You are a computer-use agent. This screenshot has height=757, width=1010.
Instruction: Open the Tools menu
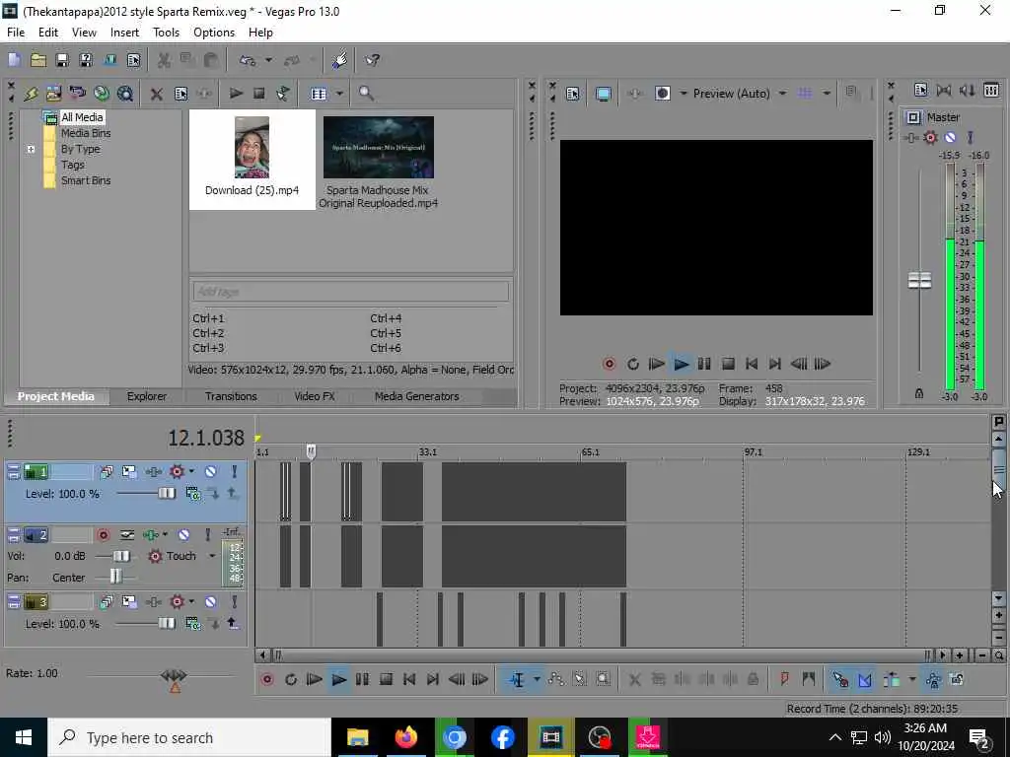coord(166,33)
